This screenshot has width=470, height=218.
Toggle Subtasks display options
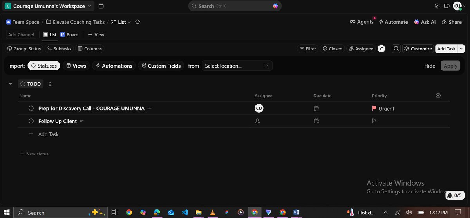coord(59,49)
